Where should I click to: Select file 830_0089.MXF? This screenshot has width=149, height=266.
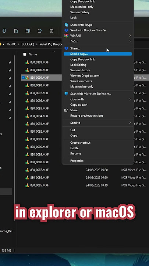tap(39, 154)
